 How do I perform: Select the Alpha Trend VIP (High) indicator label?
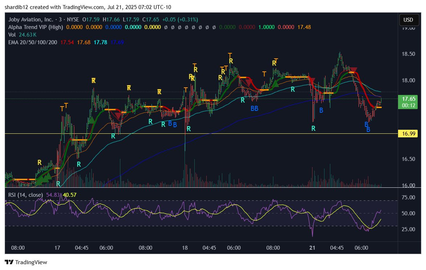[x=36, y=27]
